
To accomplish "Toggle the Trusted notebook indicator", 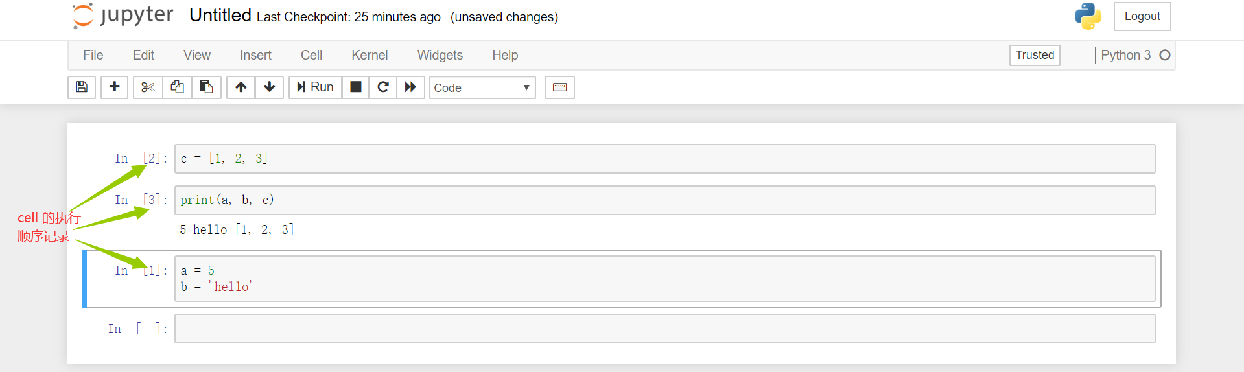I will click(1035, 55).
